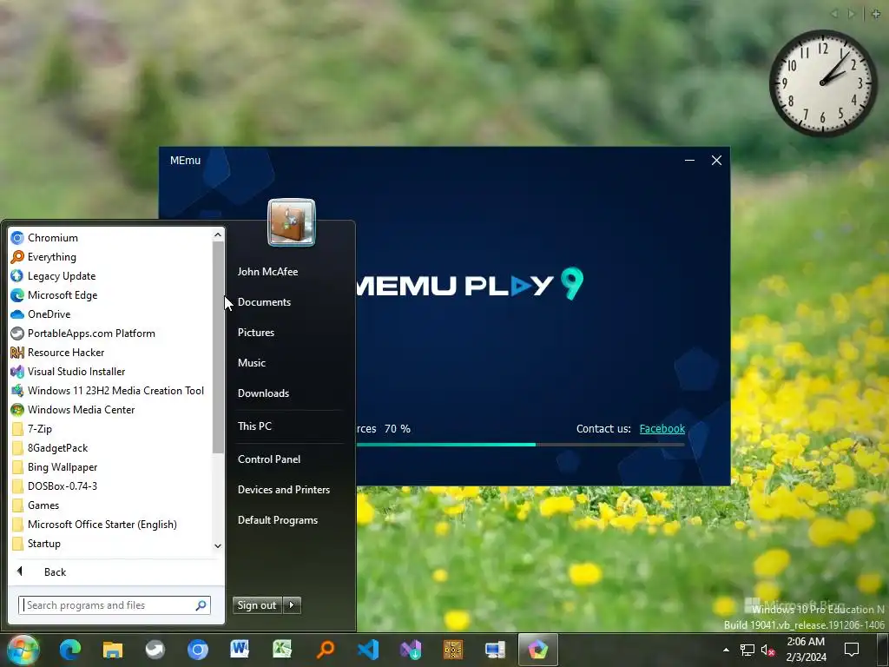Click the plus add-gadget icon

876,14
